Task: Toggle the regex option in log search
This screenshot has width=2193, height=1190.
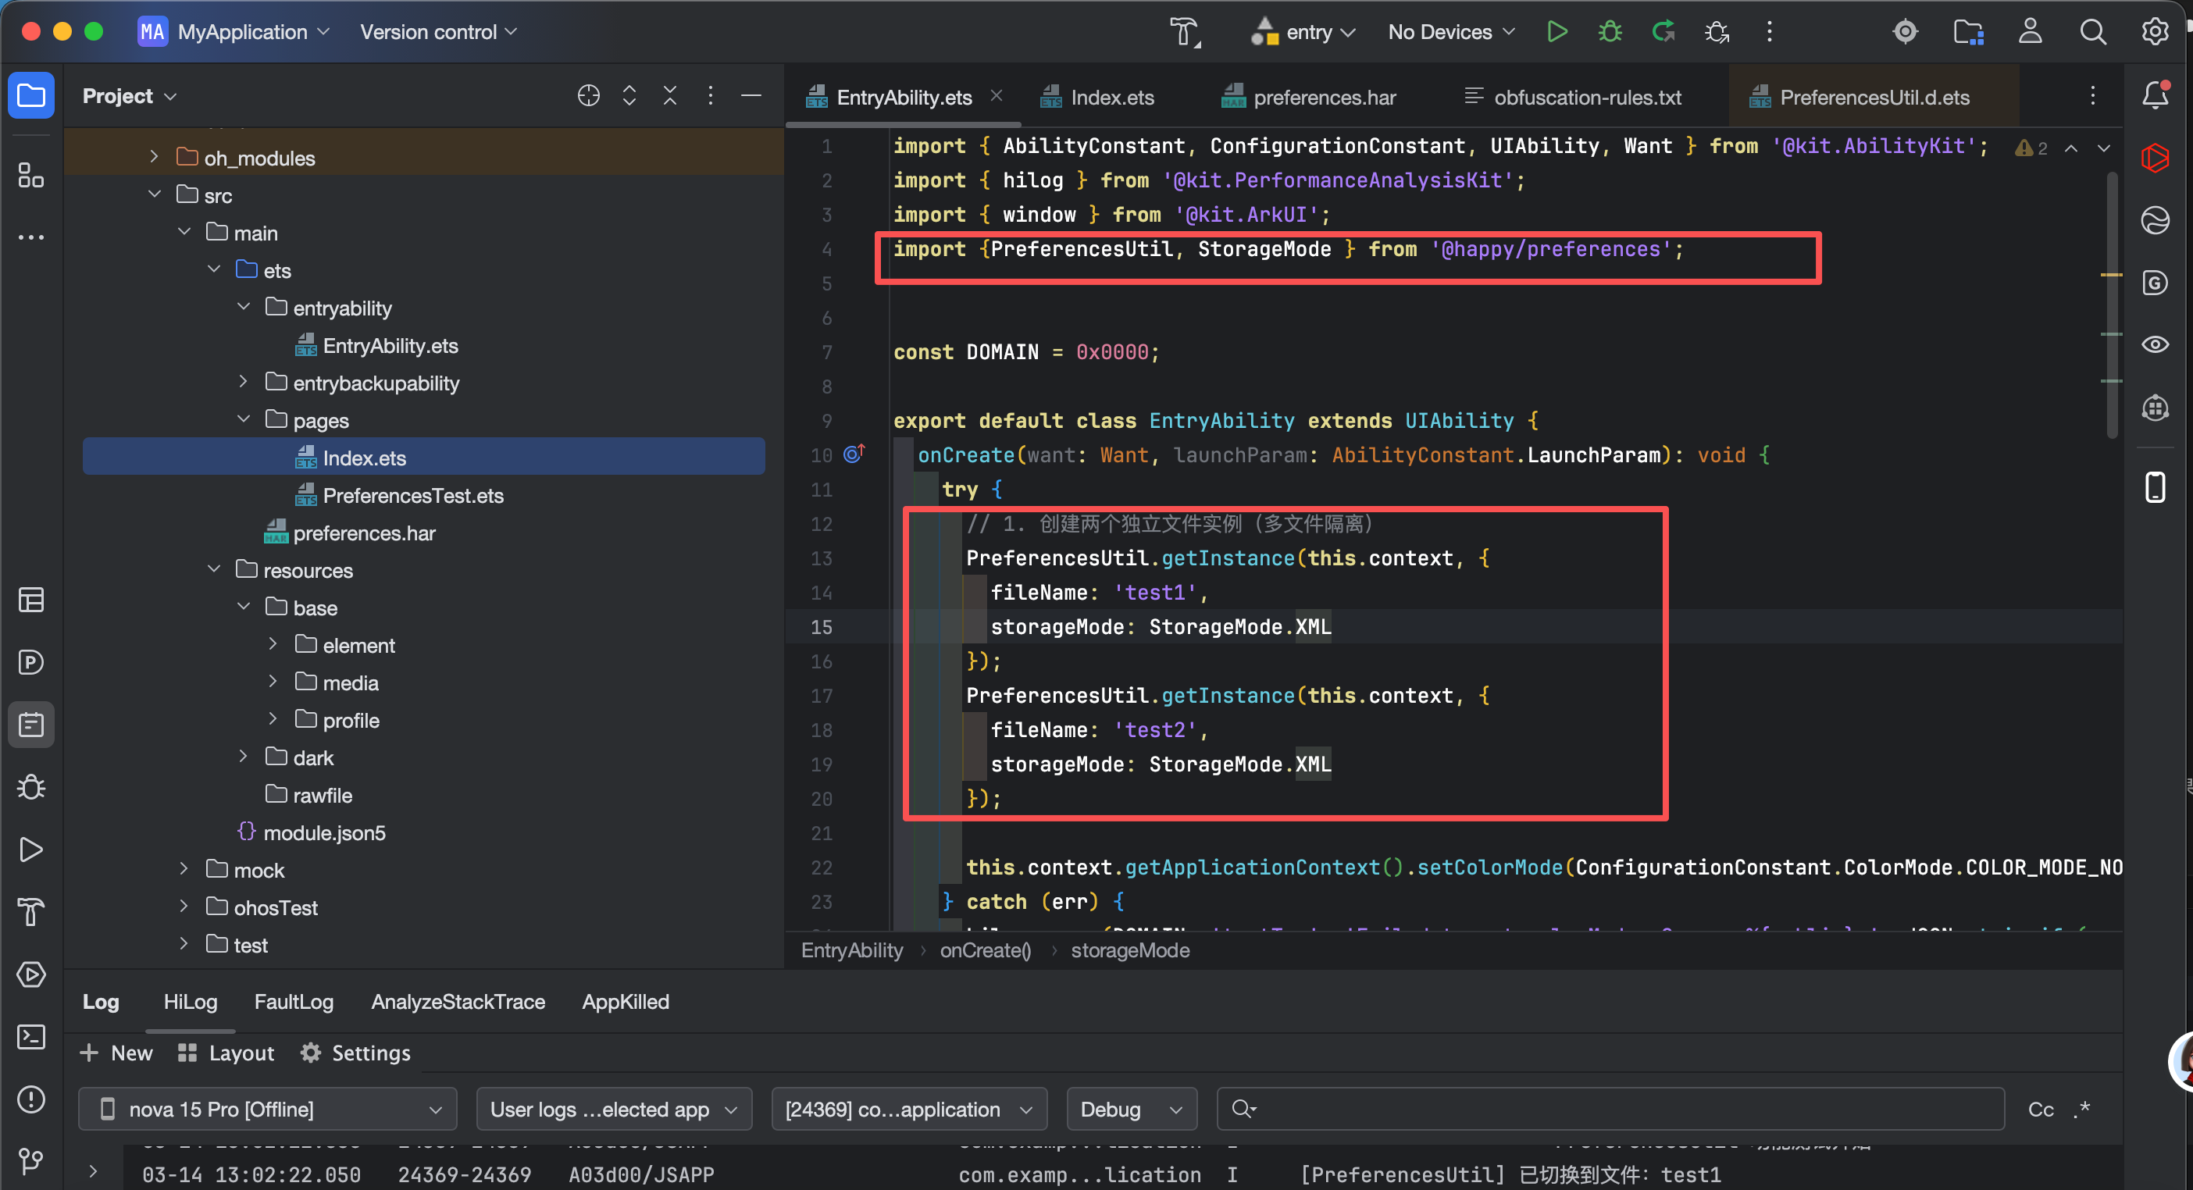Action: coord(2082,1109)
